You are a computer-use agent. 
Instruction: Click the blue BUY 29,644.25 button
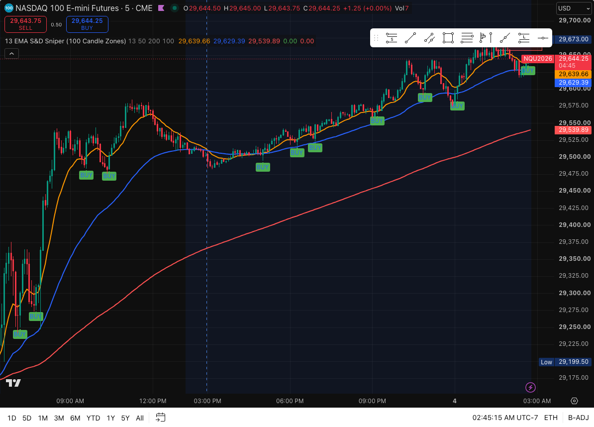pyautogui.click(x=87, y=24)
